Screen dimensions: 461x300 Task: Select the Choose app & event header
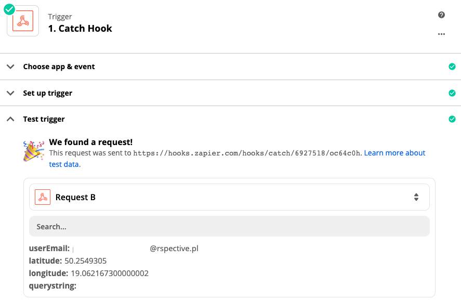point(59,67)
